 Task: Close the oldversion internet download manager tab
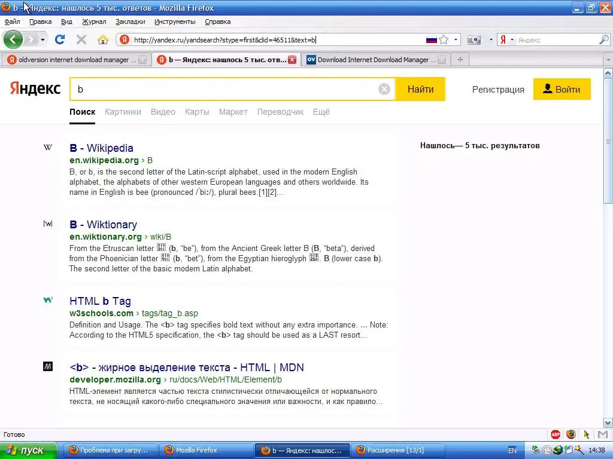(142, 60)
